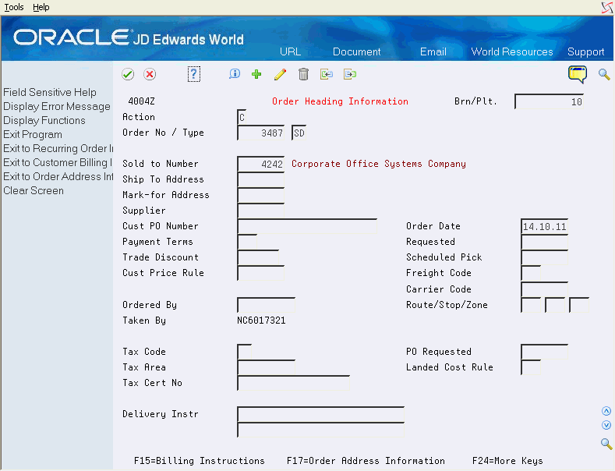Select Exit to Customer Billing option

coord(58,162)
